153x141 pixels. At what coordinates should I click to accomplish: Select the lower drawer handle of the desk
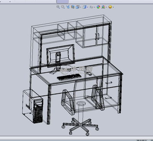point(108,98)
